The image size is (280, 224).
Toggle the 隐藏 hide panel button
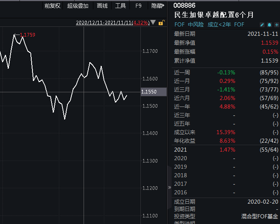158,6
